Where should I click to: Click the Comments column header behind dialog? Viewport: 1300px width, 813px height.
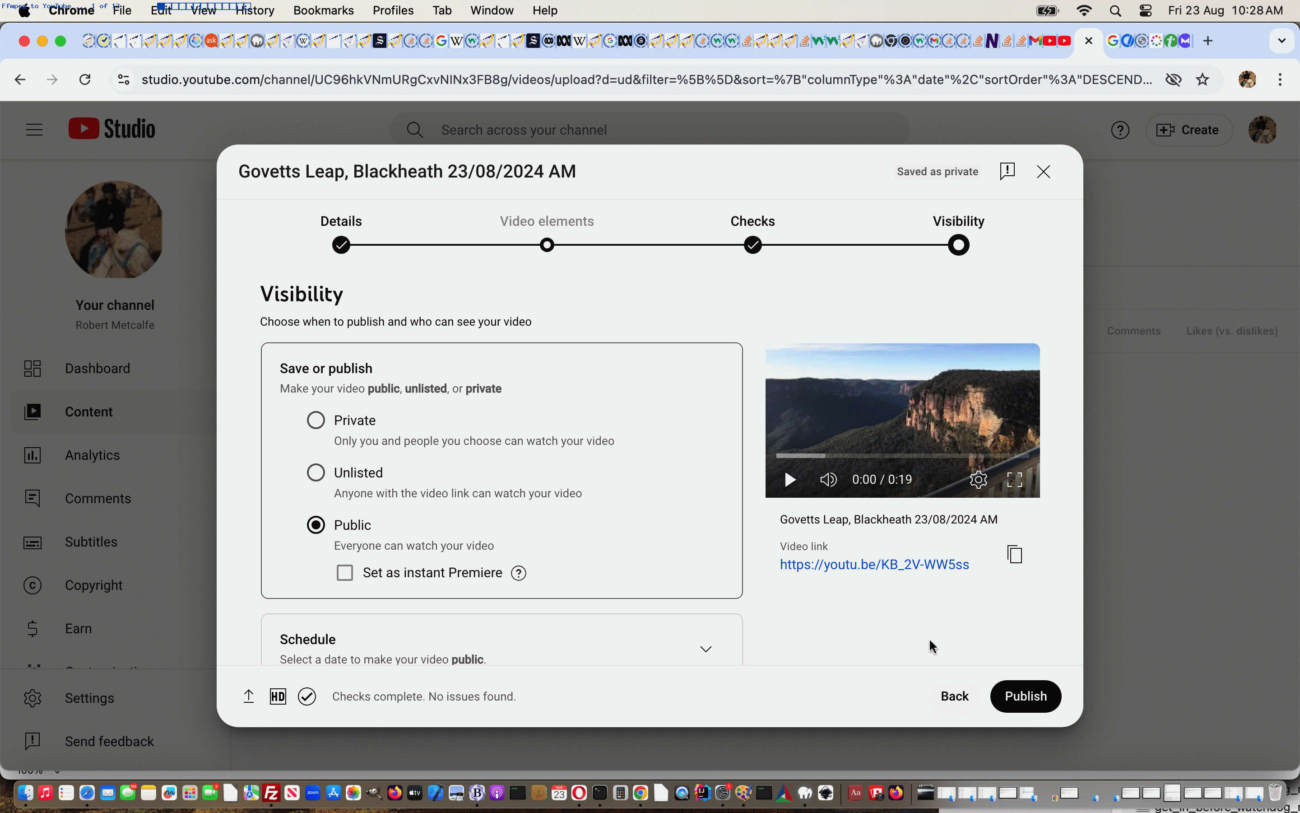click(x=1133, y=331)
